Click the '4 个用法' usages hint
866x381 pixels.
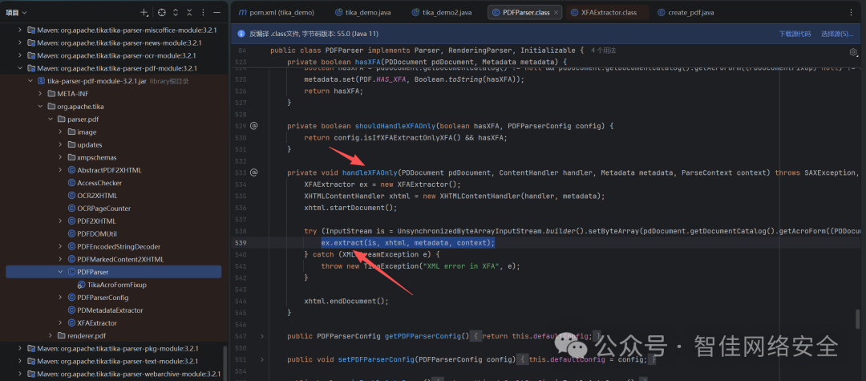(603, 51)
